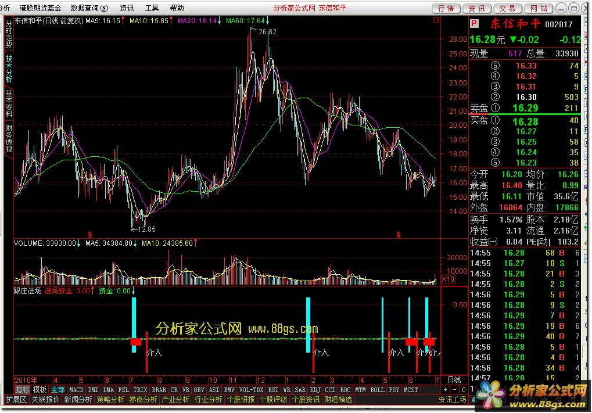Image resolution: width=592 pixels, height=413 pixels.
Task: Switch indicator to WR
Action: [287, 390]
